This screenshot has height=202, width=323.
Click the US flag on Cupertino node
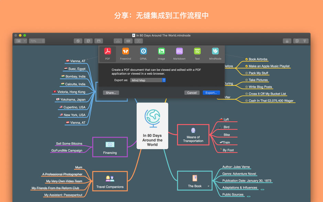(x=61, y=107)
